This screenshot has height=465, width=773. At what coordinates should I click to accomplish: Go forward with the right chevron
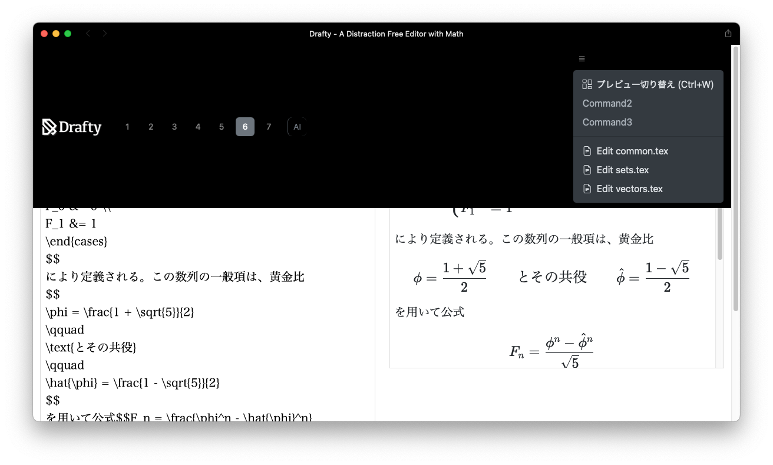[105, 34]
